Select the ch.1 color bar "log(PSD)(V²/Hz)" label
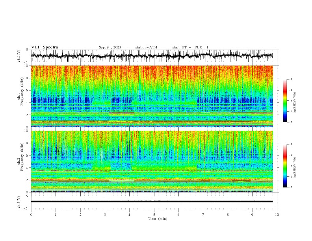312x241 pixels. pyautogui.click(x=295, y=103)
